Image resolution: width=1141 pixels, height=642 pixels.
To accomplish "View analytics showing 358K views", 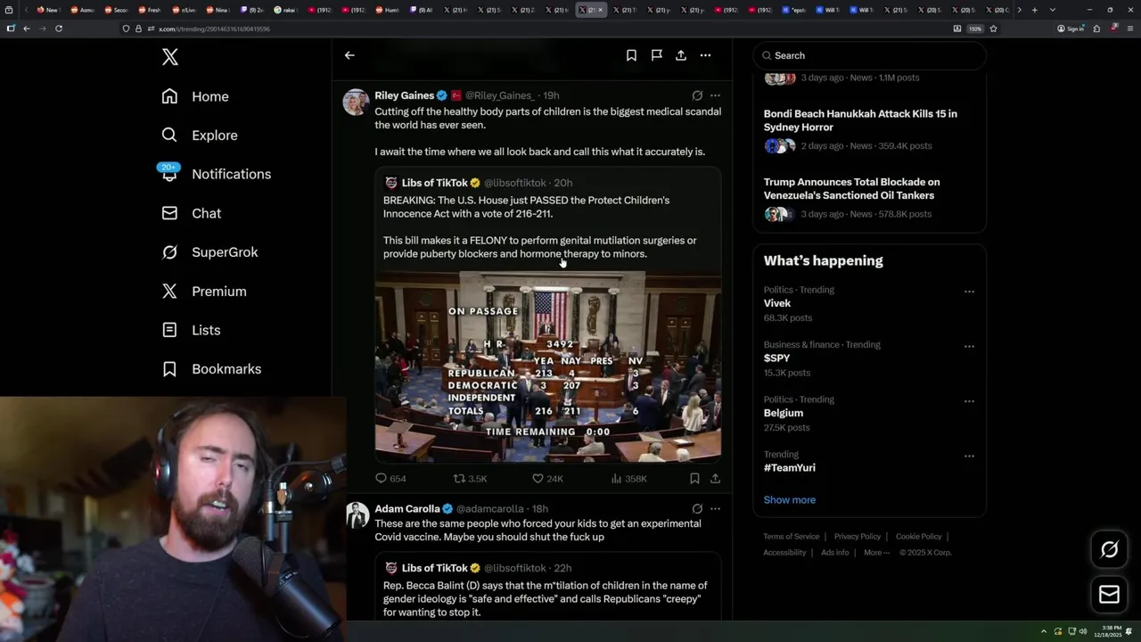I will [628, 479].
